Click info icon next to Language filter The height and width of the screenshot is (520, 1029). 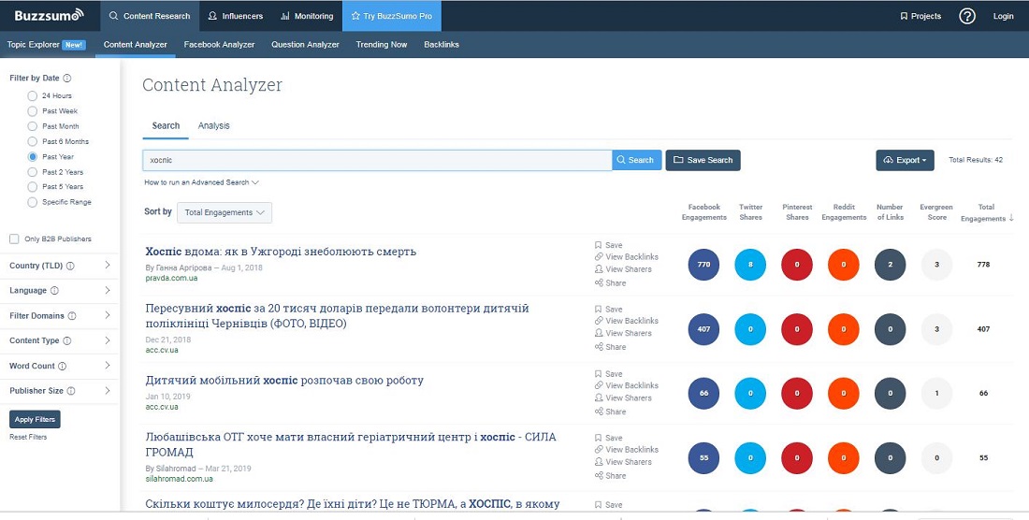click(54, 291)
